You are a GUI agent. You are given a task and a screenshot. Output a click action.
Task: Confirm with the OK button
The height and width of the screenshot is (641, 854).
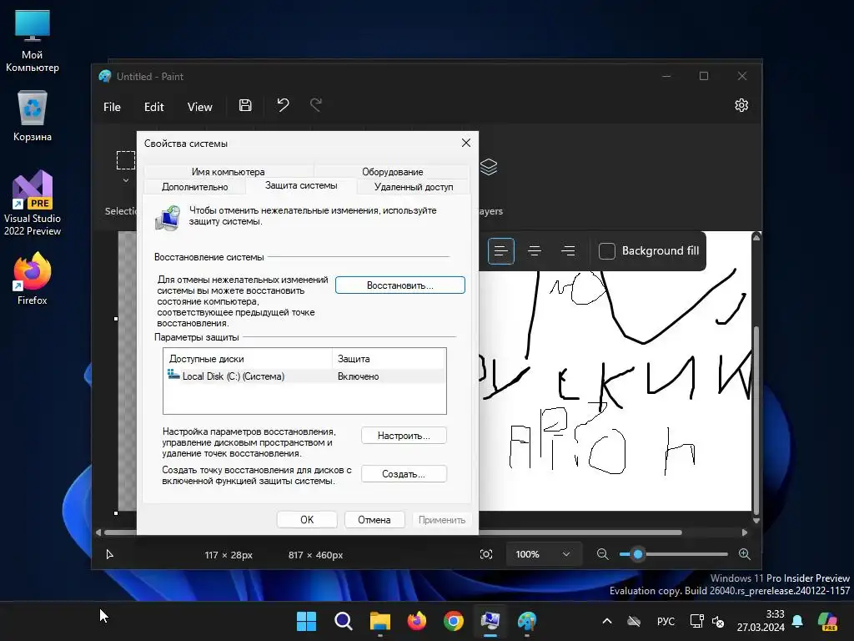307,519
